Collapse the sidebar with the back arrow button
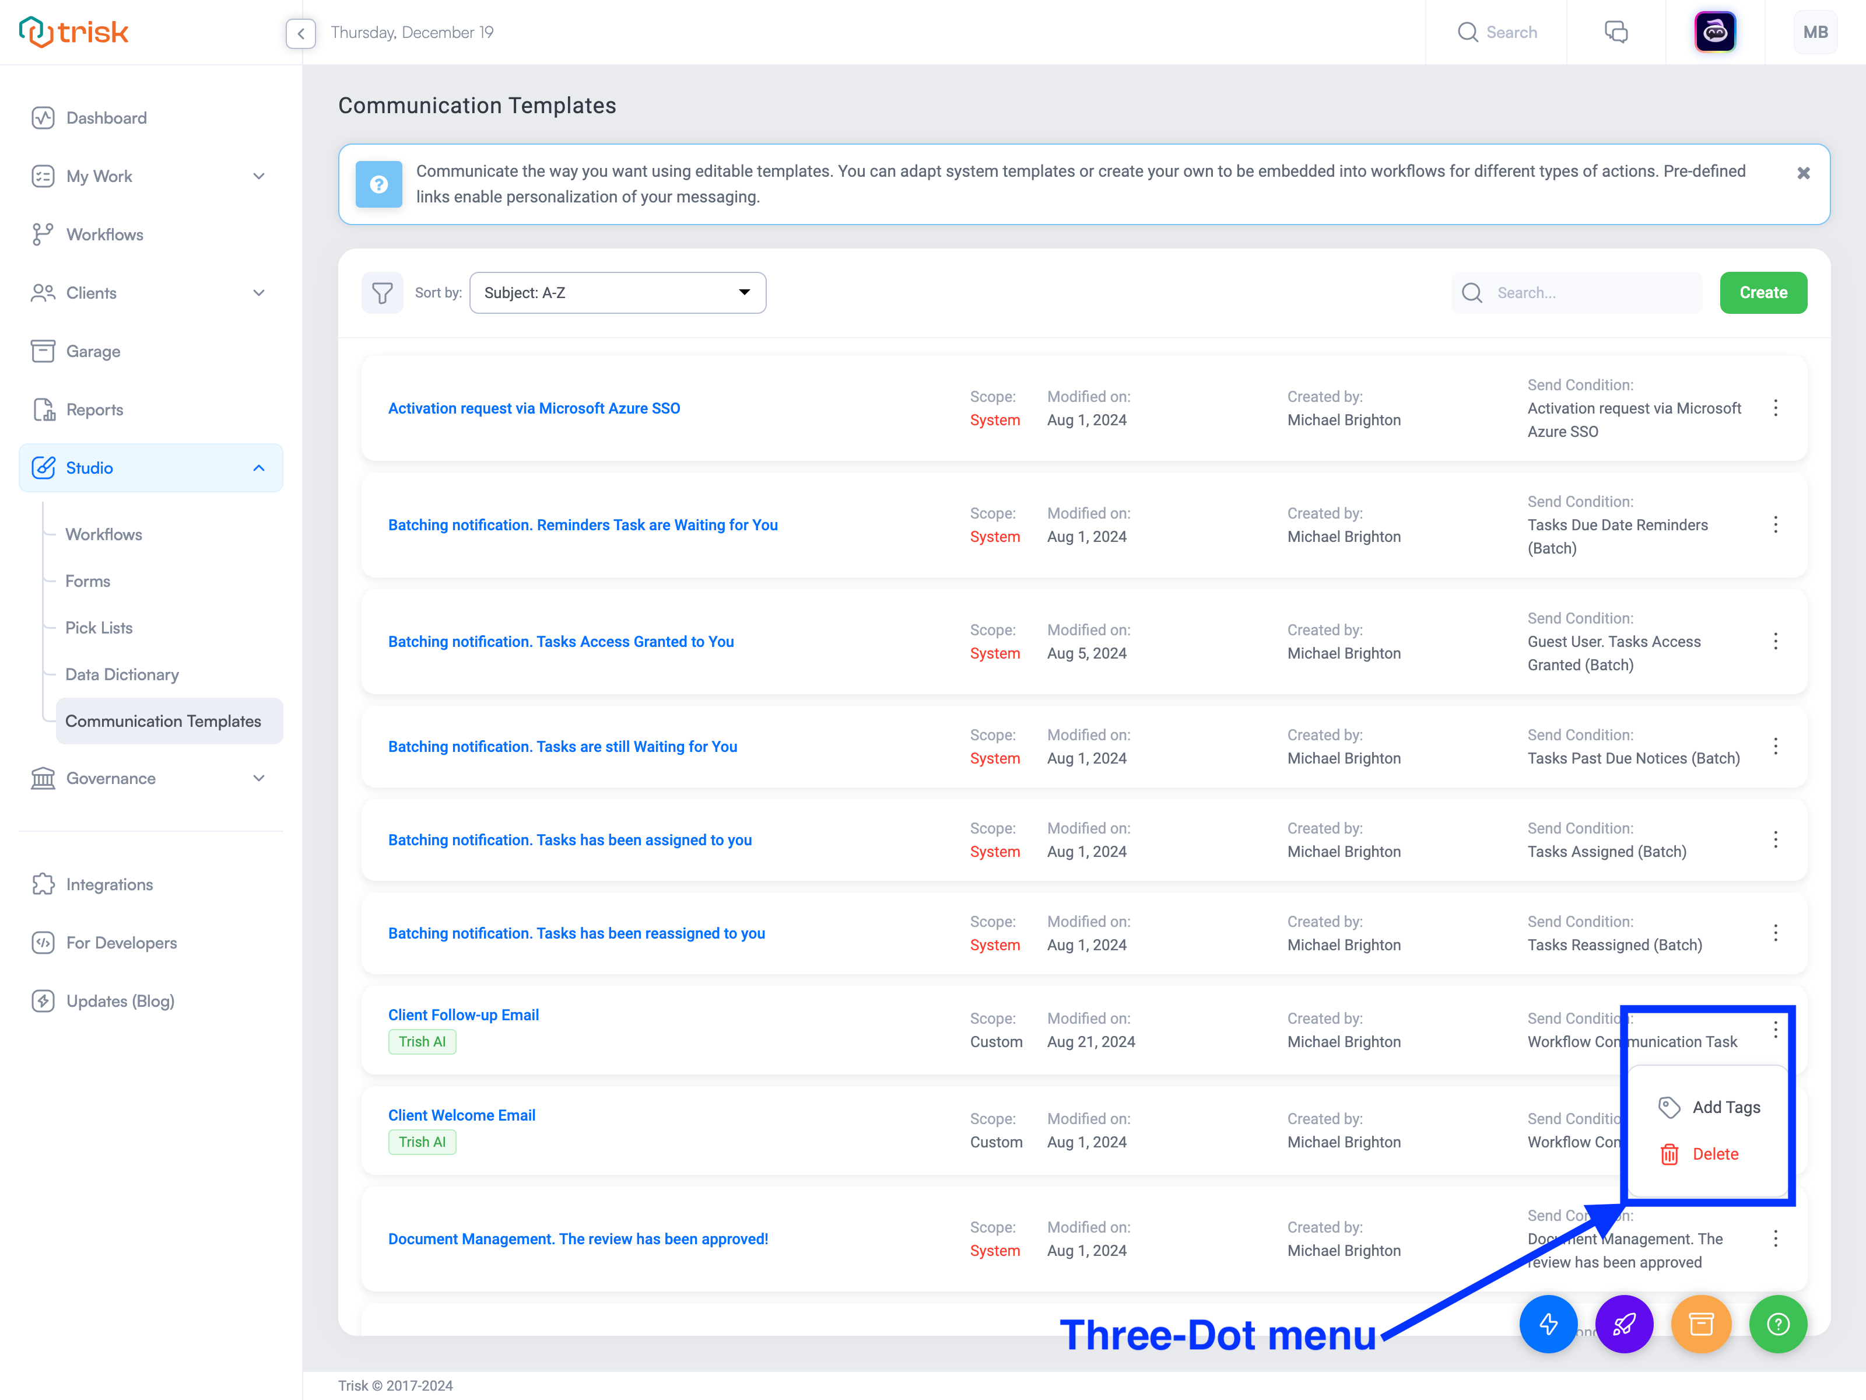This screenshot has height=1400, width=1866. (x=300, y=33)
